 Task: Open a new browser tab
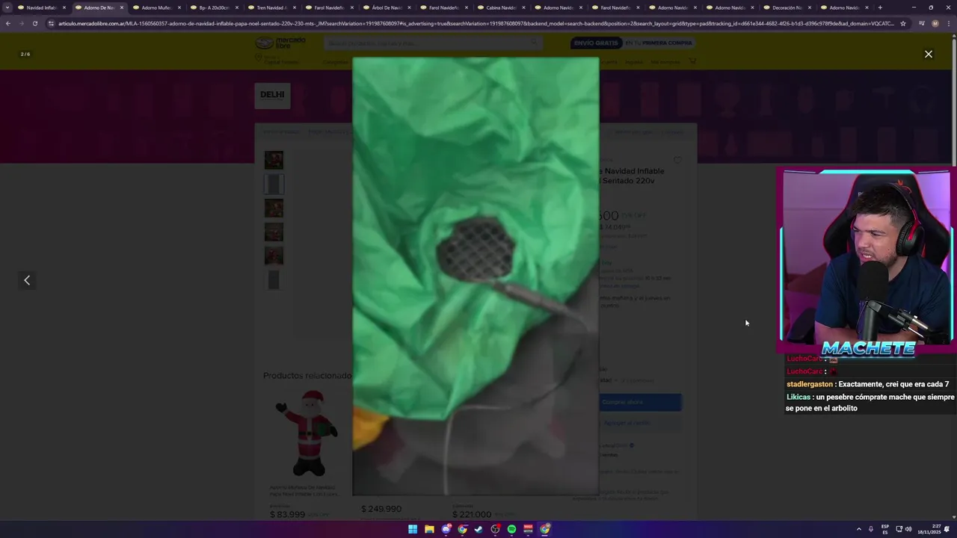point(880,7)
